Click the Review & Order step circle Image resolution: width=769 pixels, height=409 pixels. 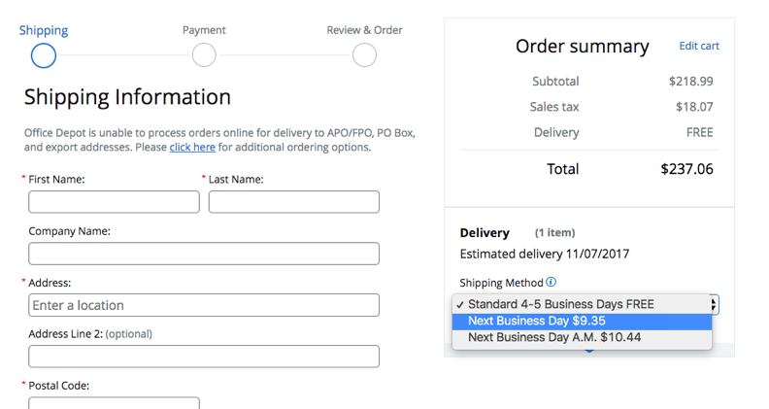364,55
